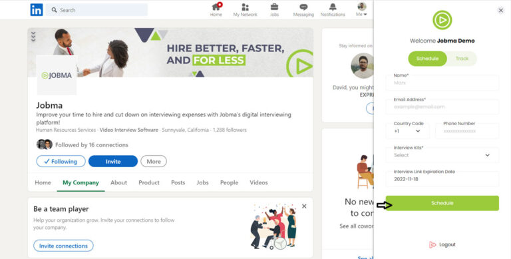Open the company Jobs tab
The width and height of the screenshot is (511, 259).
click(202, 182)
